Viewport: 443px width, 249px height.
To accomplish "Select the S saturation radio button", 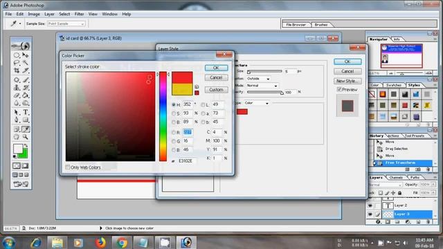I will click(x=174, y=113).
